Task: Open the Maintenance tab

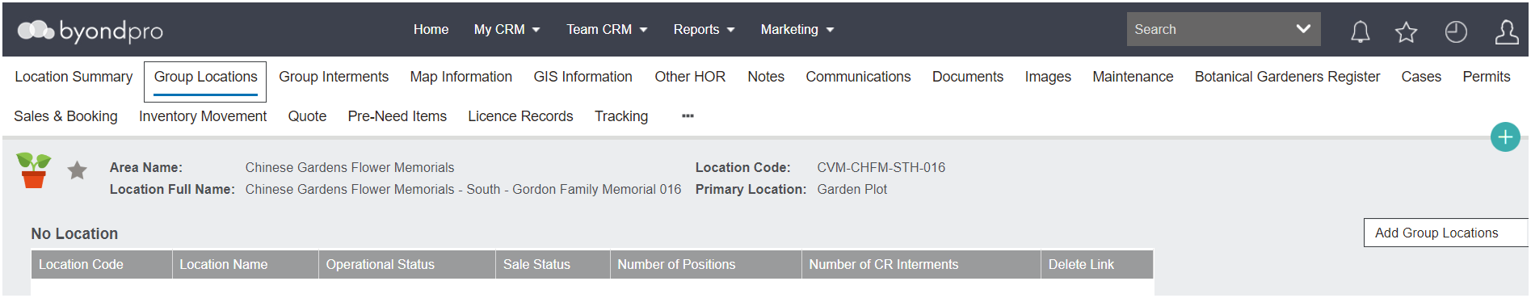Action: pos(1133,77)
